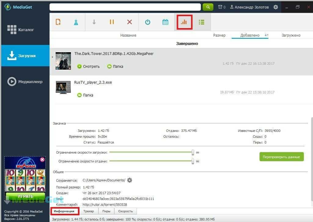The width and height of the screenshot is (313, 222).
Task: Open the scheduler calendar icon
Action: click(x=165, y=22)
